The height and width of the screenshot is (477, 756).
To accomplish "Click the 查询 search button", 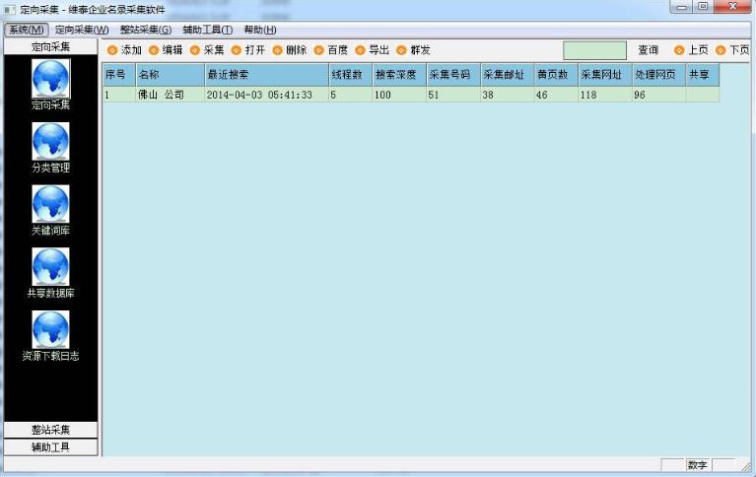I will pyautogui.click(x=648, y=50).
